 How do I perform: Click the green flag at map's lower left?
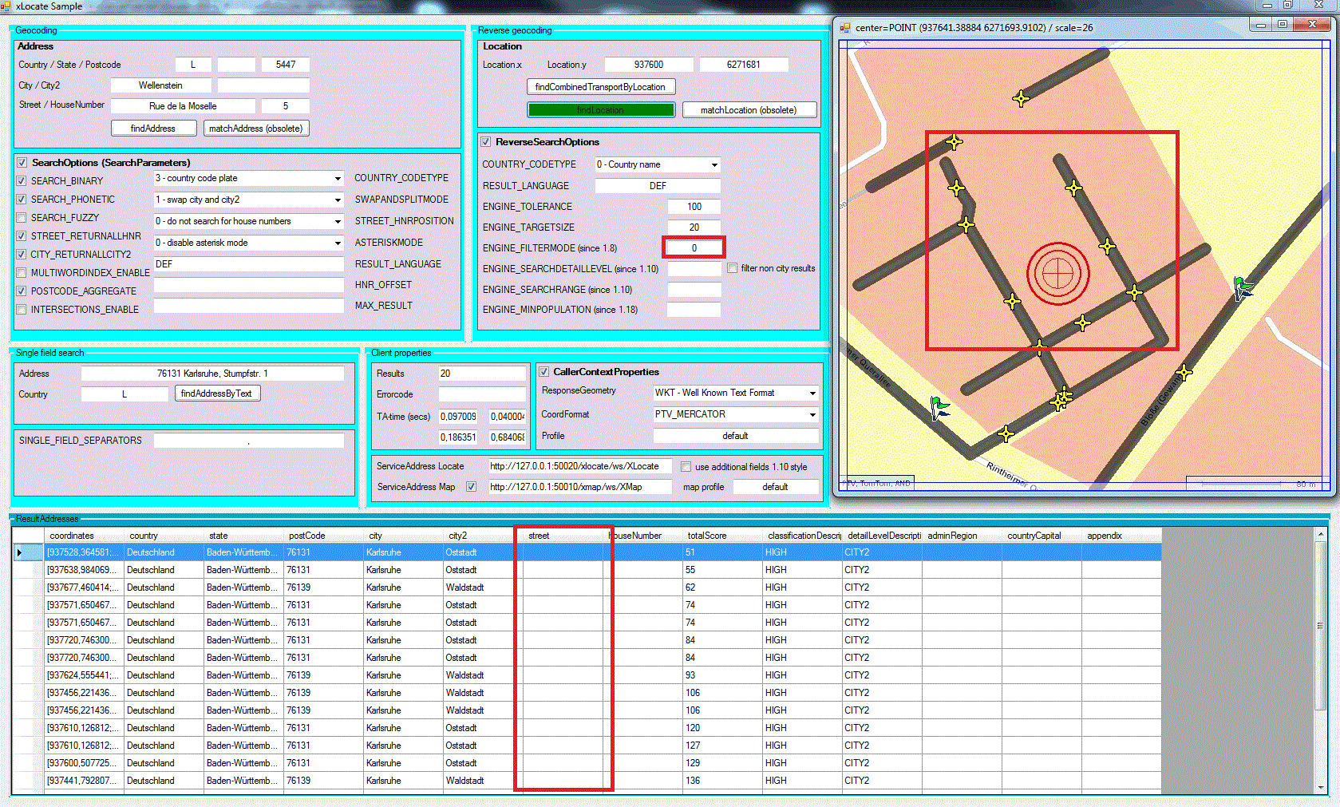click(940, 407)
